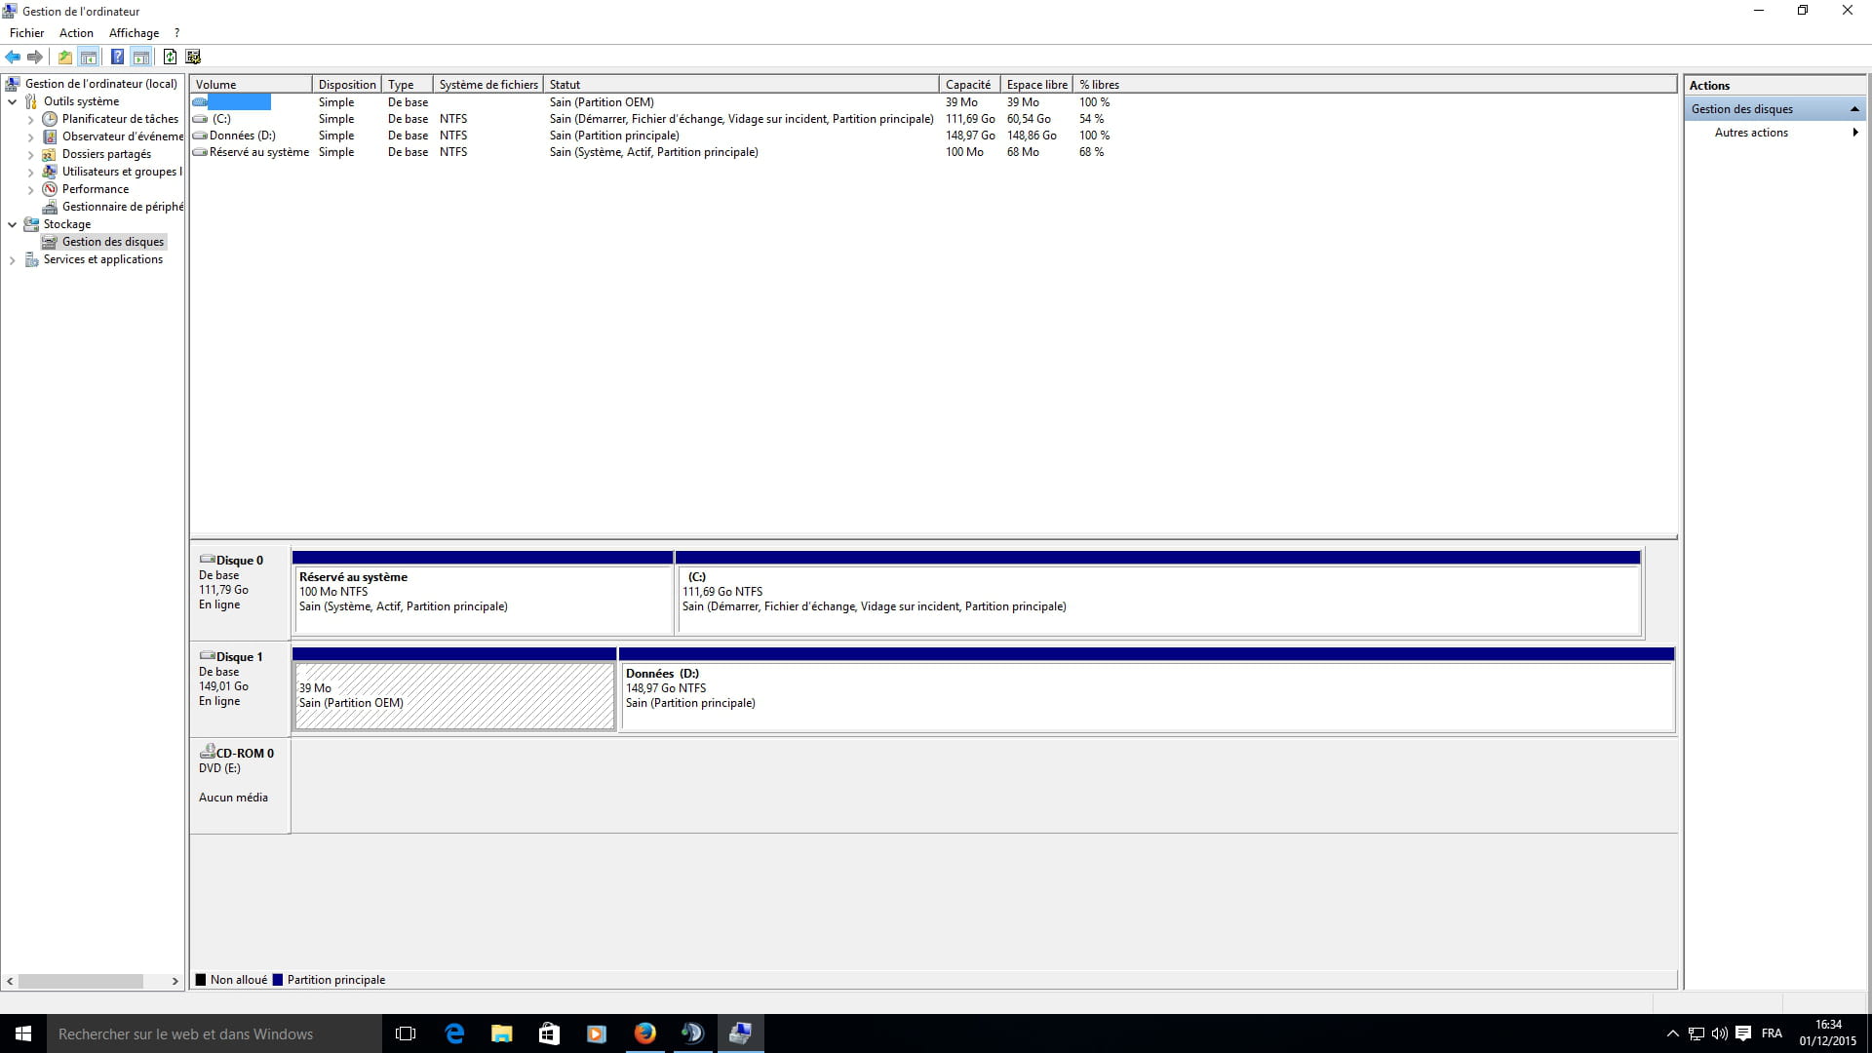The image size is (1872, 1053).
Task: Click the Performance icon in tree
Action: pos(50,189)
